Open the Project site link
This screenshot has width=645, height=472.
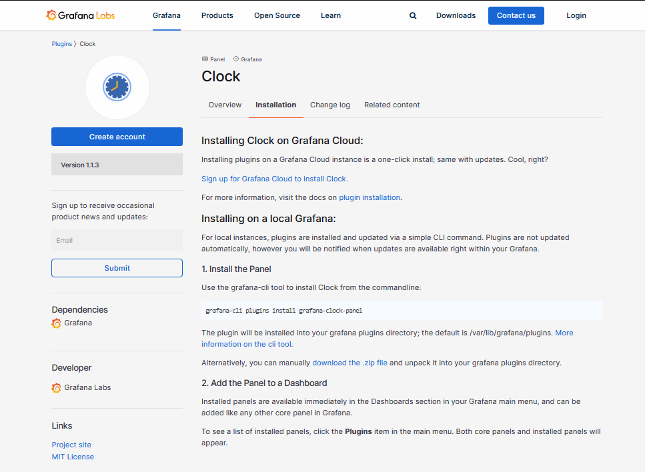tap(71, 445)
